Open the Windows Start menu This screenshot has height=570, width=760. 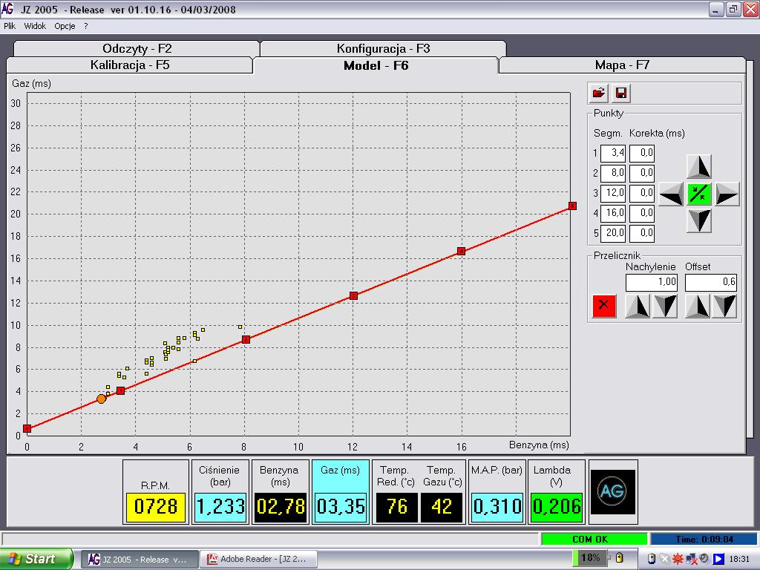pyautogui.click(x=36, y=559)
